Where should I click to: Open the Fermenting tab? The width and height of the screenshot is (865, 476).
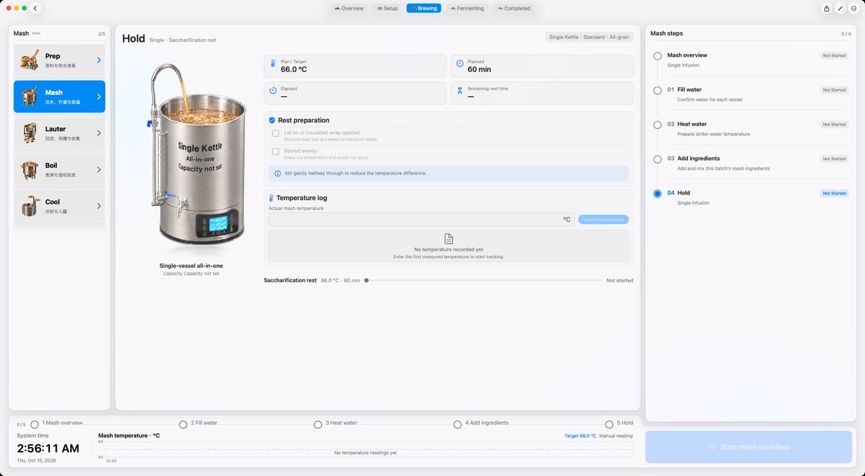pos(466,8)
